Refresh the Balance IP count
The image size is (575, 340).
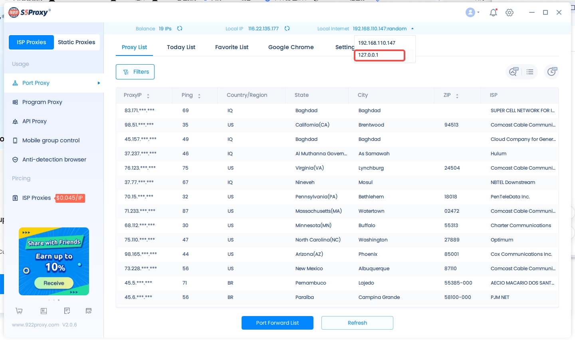click(180, 28)
